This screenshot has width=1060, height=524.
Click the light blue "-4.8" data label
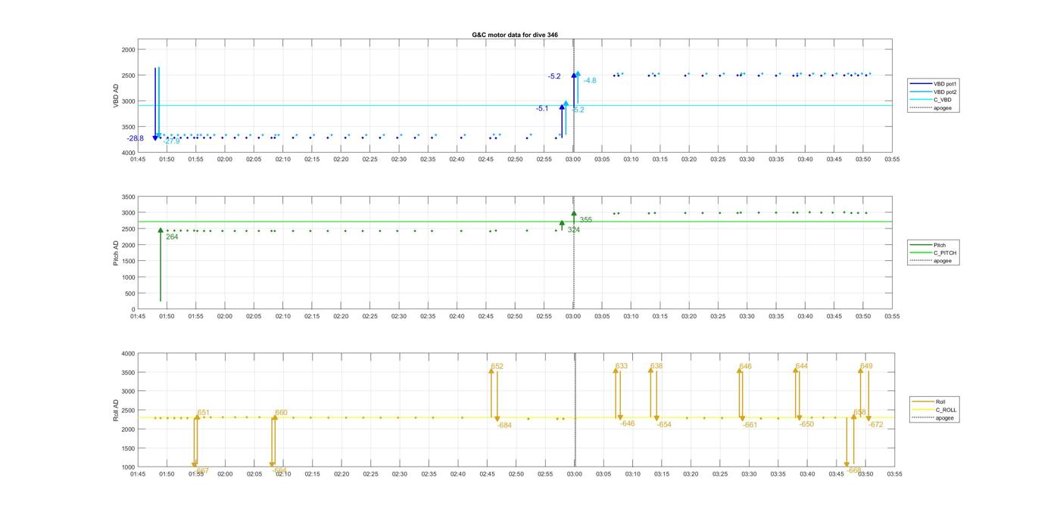[590, 80]
